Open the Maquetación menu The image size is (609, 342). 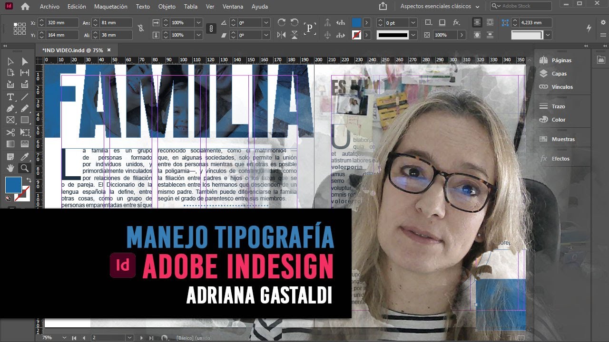click(x=111, y=7)
